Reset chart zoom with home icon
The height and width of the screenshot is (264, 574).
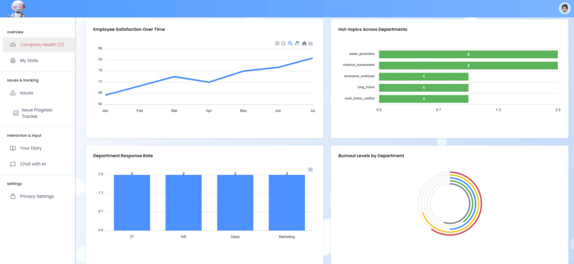pyautogui.click(x=304, y=44)
